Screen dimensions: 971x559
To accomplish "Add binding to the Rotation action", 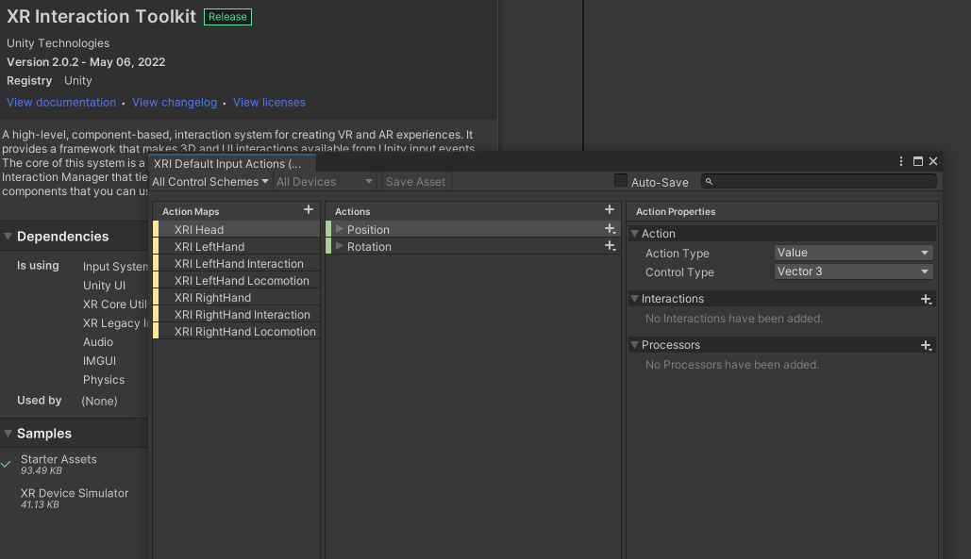I will [610, 246].
